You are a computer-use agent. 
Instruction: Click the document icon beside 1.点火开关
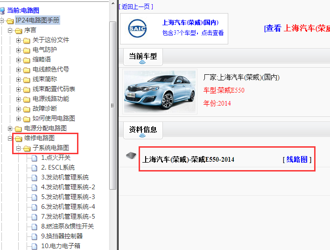34,158
